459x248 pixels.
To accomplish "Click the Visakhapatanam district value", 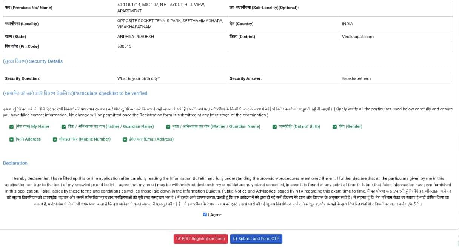I will click(357, 37).
